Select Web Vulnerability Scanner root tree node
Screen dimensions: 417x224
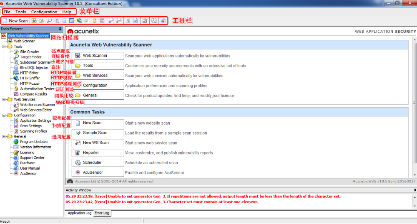(28, 36)
